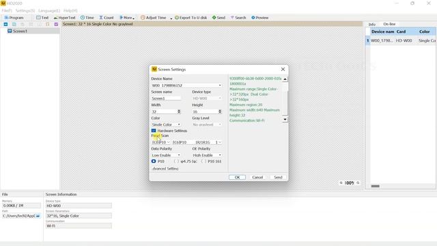Open the Device type dropdown

(207, 98)
